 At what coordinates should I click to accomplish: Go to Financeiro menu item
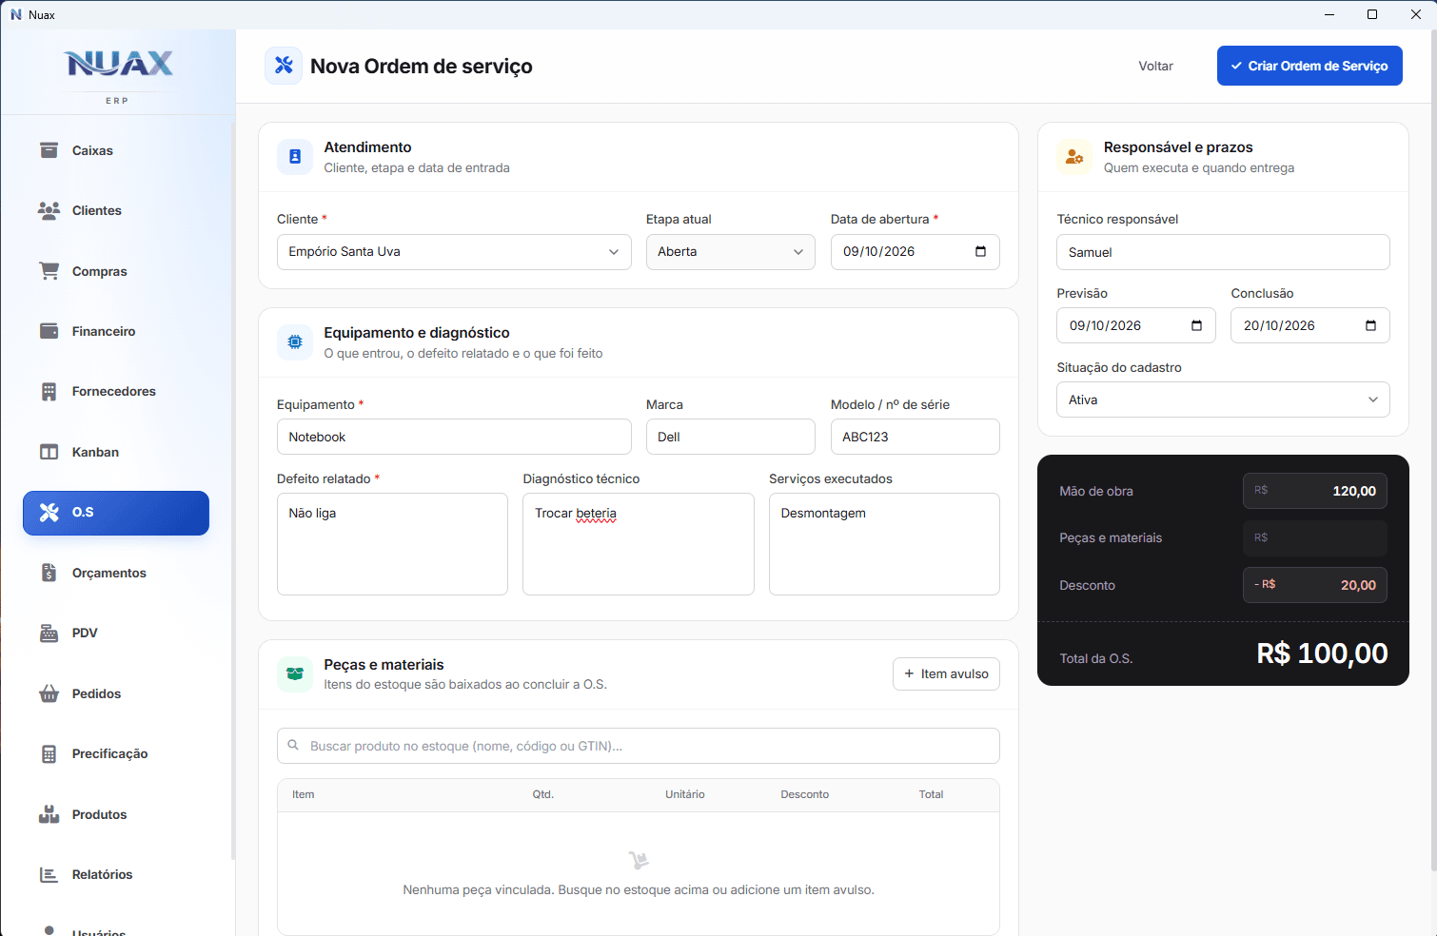click(x=116, y=331)
